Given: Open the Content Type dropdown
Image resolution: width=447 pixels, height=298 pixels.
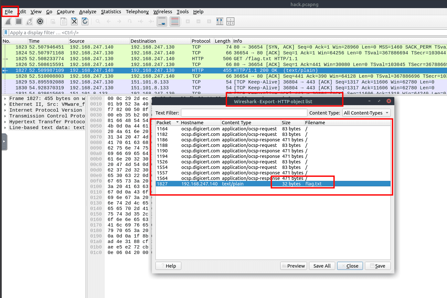Looking at the screenshot, I should 366,113.
